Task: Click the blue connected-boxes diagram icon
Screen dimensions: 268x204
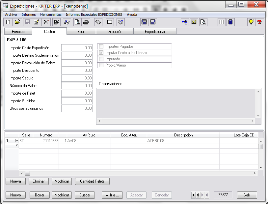Action: (185, 22)
